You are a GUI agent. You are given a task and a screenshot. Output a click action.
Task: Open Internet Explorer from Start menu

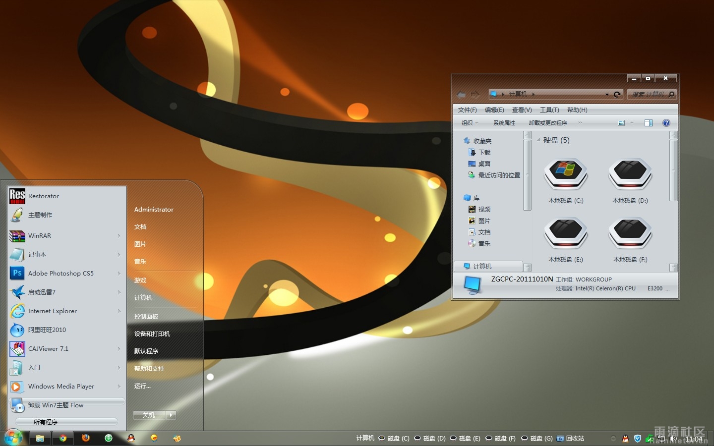click(x=67, y=311)
